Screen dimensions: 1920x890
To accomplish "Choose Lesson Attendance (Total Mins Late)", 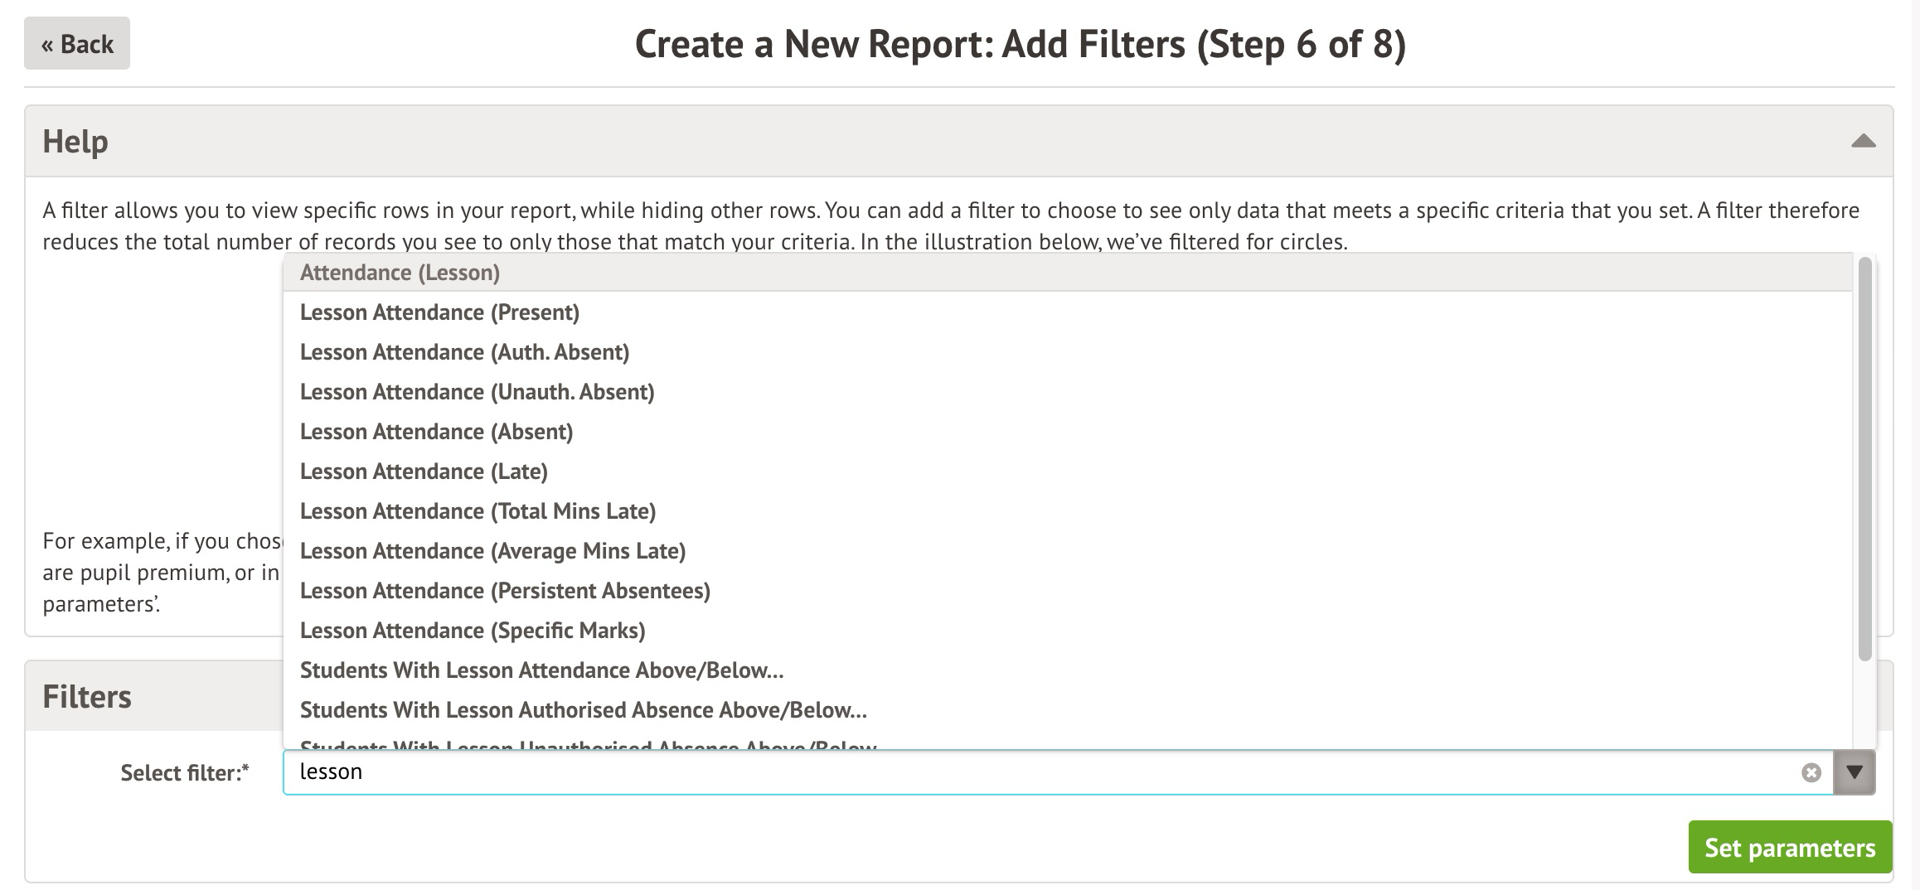I will pyautogui.click(x=478, y=511).
